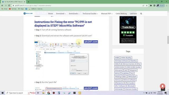This screenshot has height=95, width=169.
Task: Open the Maps bookmark
Action: point(21,9)
